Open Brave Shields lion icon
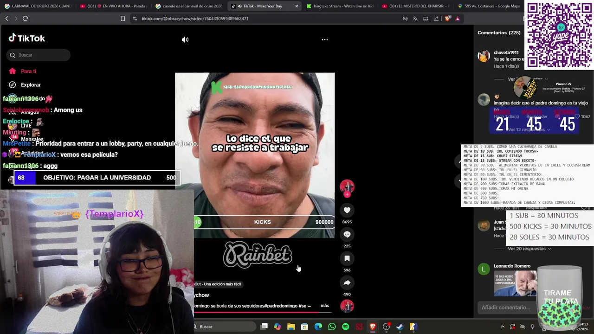 pyautogui.click(x=447, y=19)
